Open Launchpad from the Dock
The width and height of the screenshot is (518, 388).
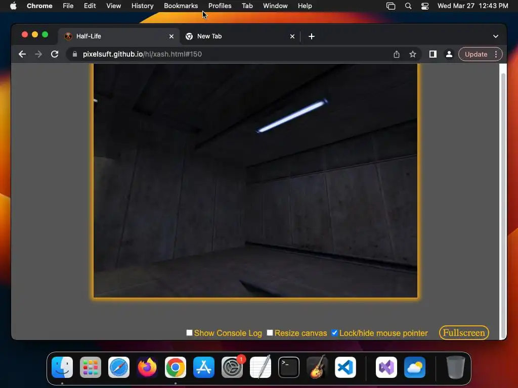[x=91, y=367]
